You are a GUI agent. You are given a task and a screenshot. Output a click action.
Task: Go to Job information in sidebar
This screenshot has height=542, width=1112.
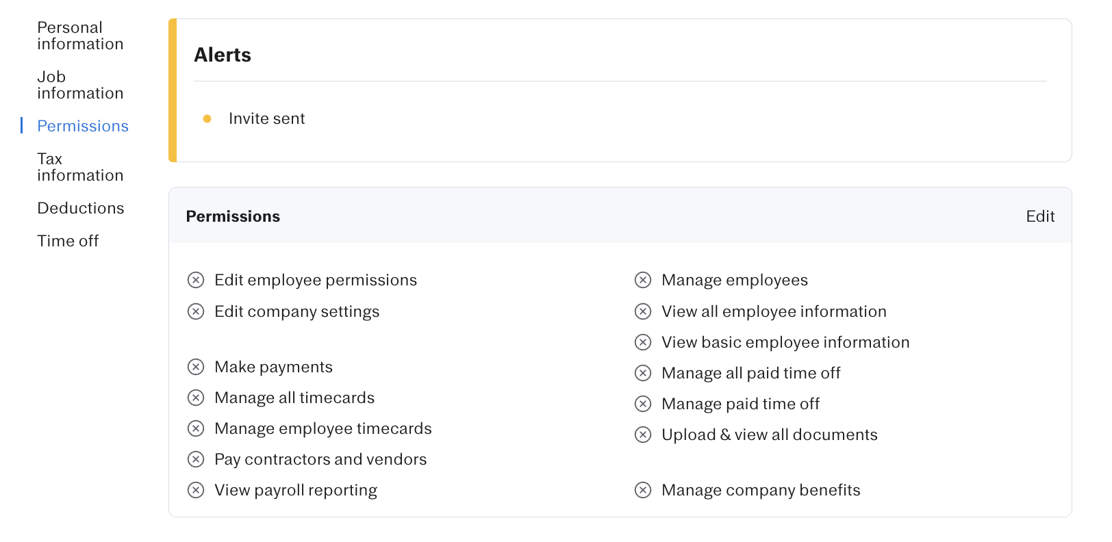[80, 85]
